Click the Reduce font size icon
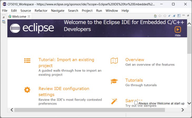Screen dimensions: 192x118 pyautogui.click(x=169, y=16)
